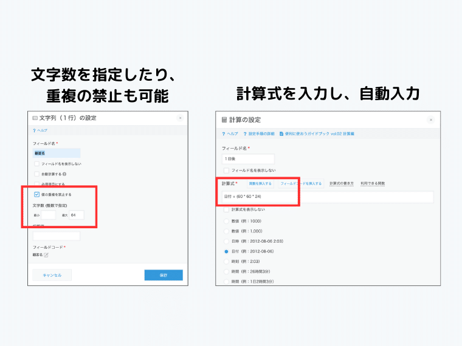
Task: Enable 自動計算する checkbox
Action: tap(37, 174)
